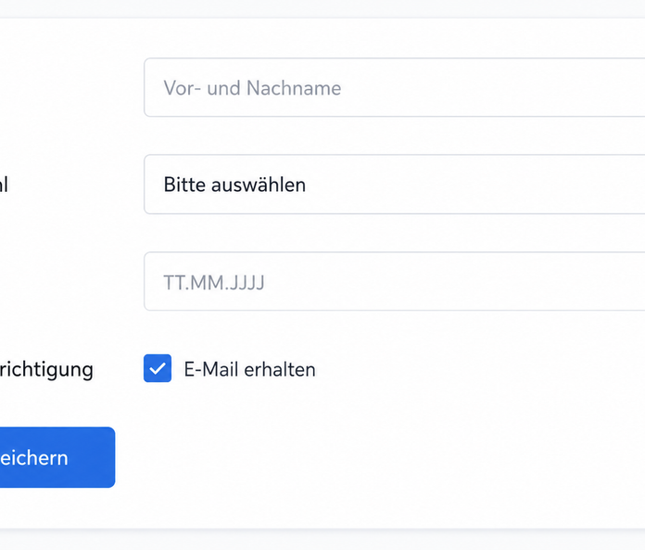This screenshot has height=550, width=645.
Task: Toggle email notification checkbox off
Action: click(158, 368)
